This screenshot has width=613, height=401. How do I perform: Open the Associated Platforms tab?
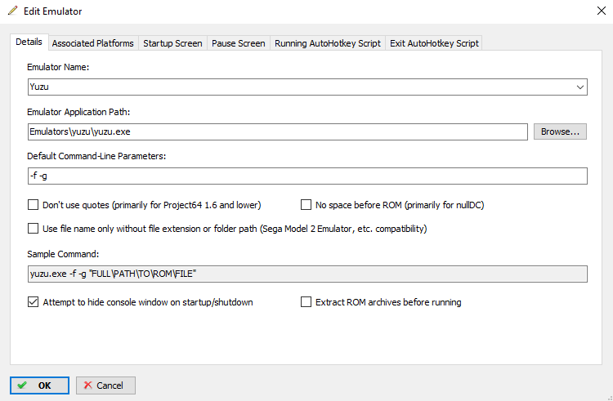click(x=93, y=43)
